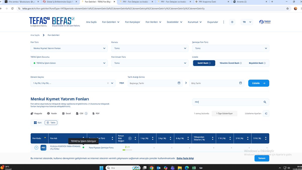The image size is (302, 170).
Task: Open File Explorer from taskbar
Action: pyautogui.click(x=180, y=168)
